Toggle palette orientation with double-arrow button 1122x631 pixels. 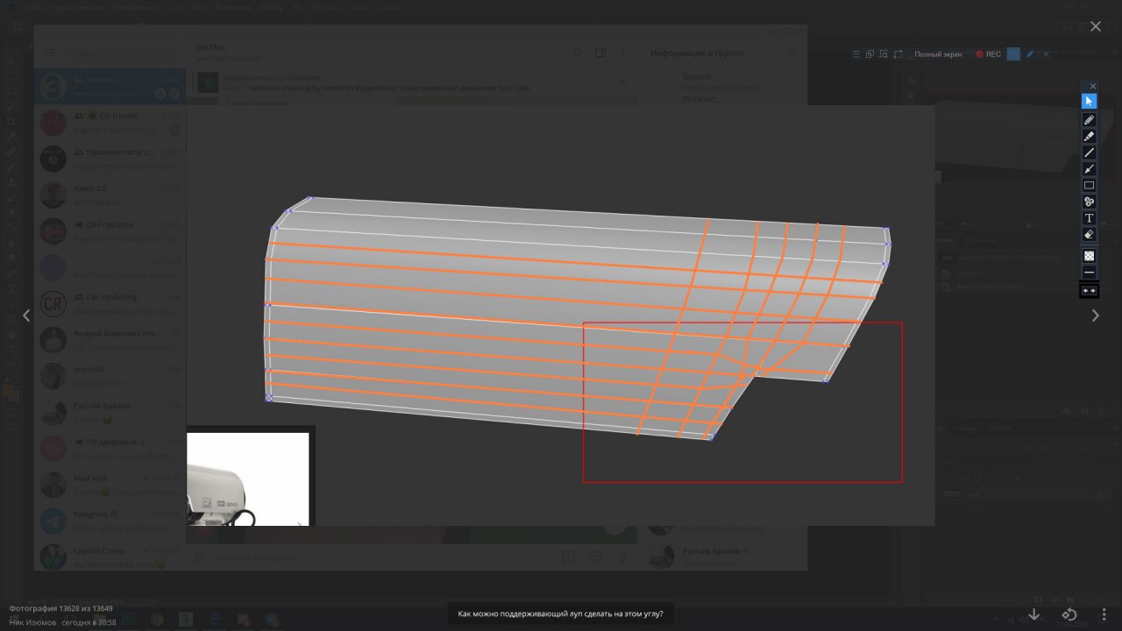pos(1089,290)
